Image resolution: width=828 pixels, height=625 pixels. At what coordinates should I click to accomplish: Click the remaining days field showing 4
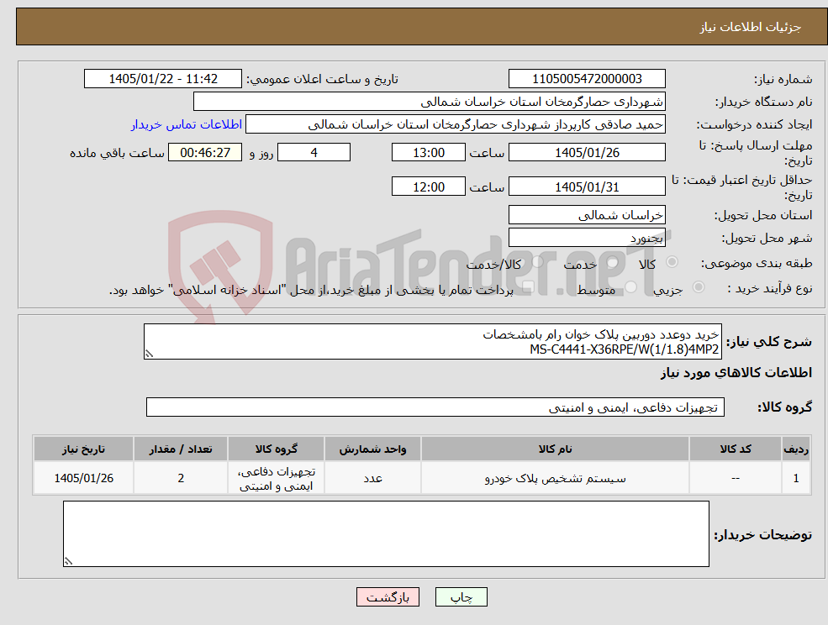pos(314,153)
